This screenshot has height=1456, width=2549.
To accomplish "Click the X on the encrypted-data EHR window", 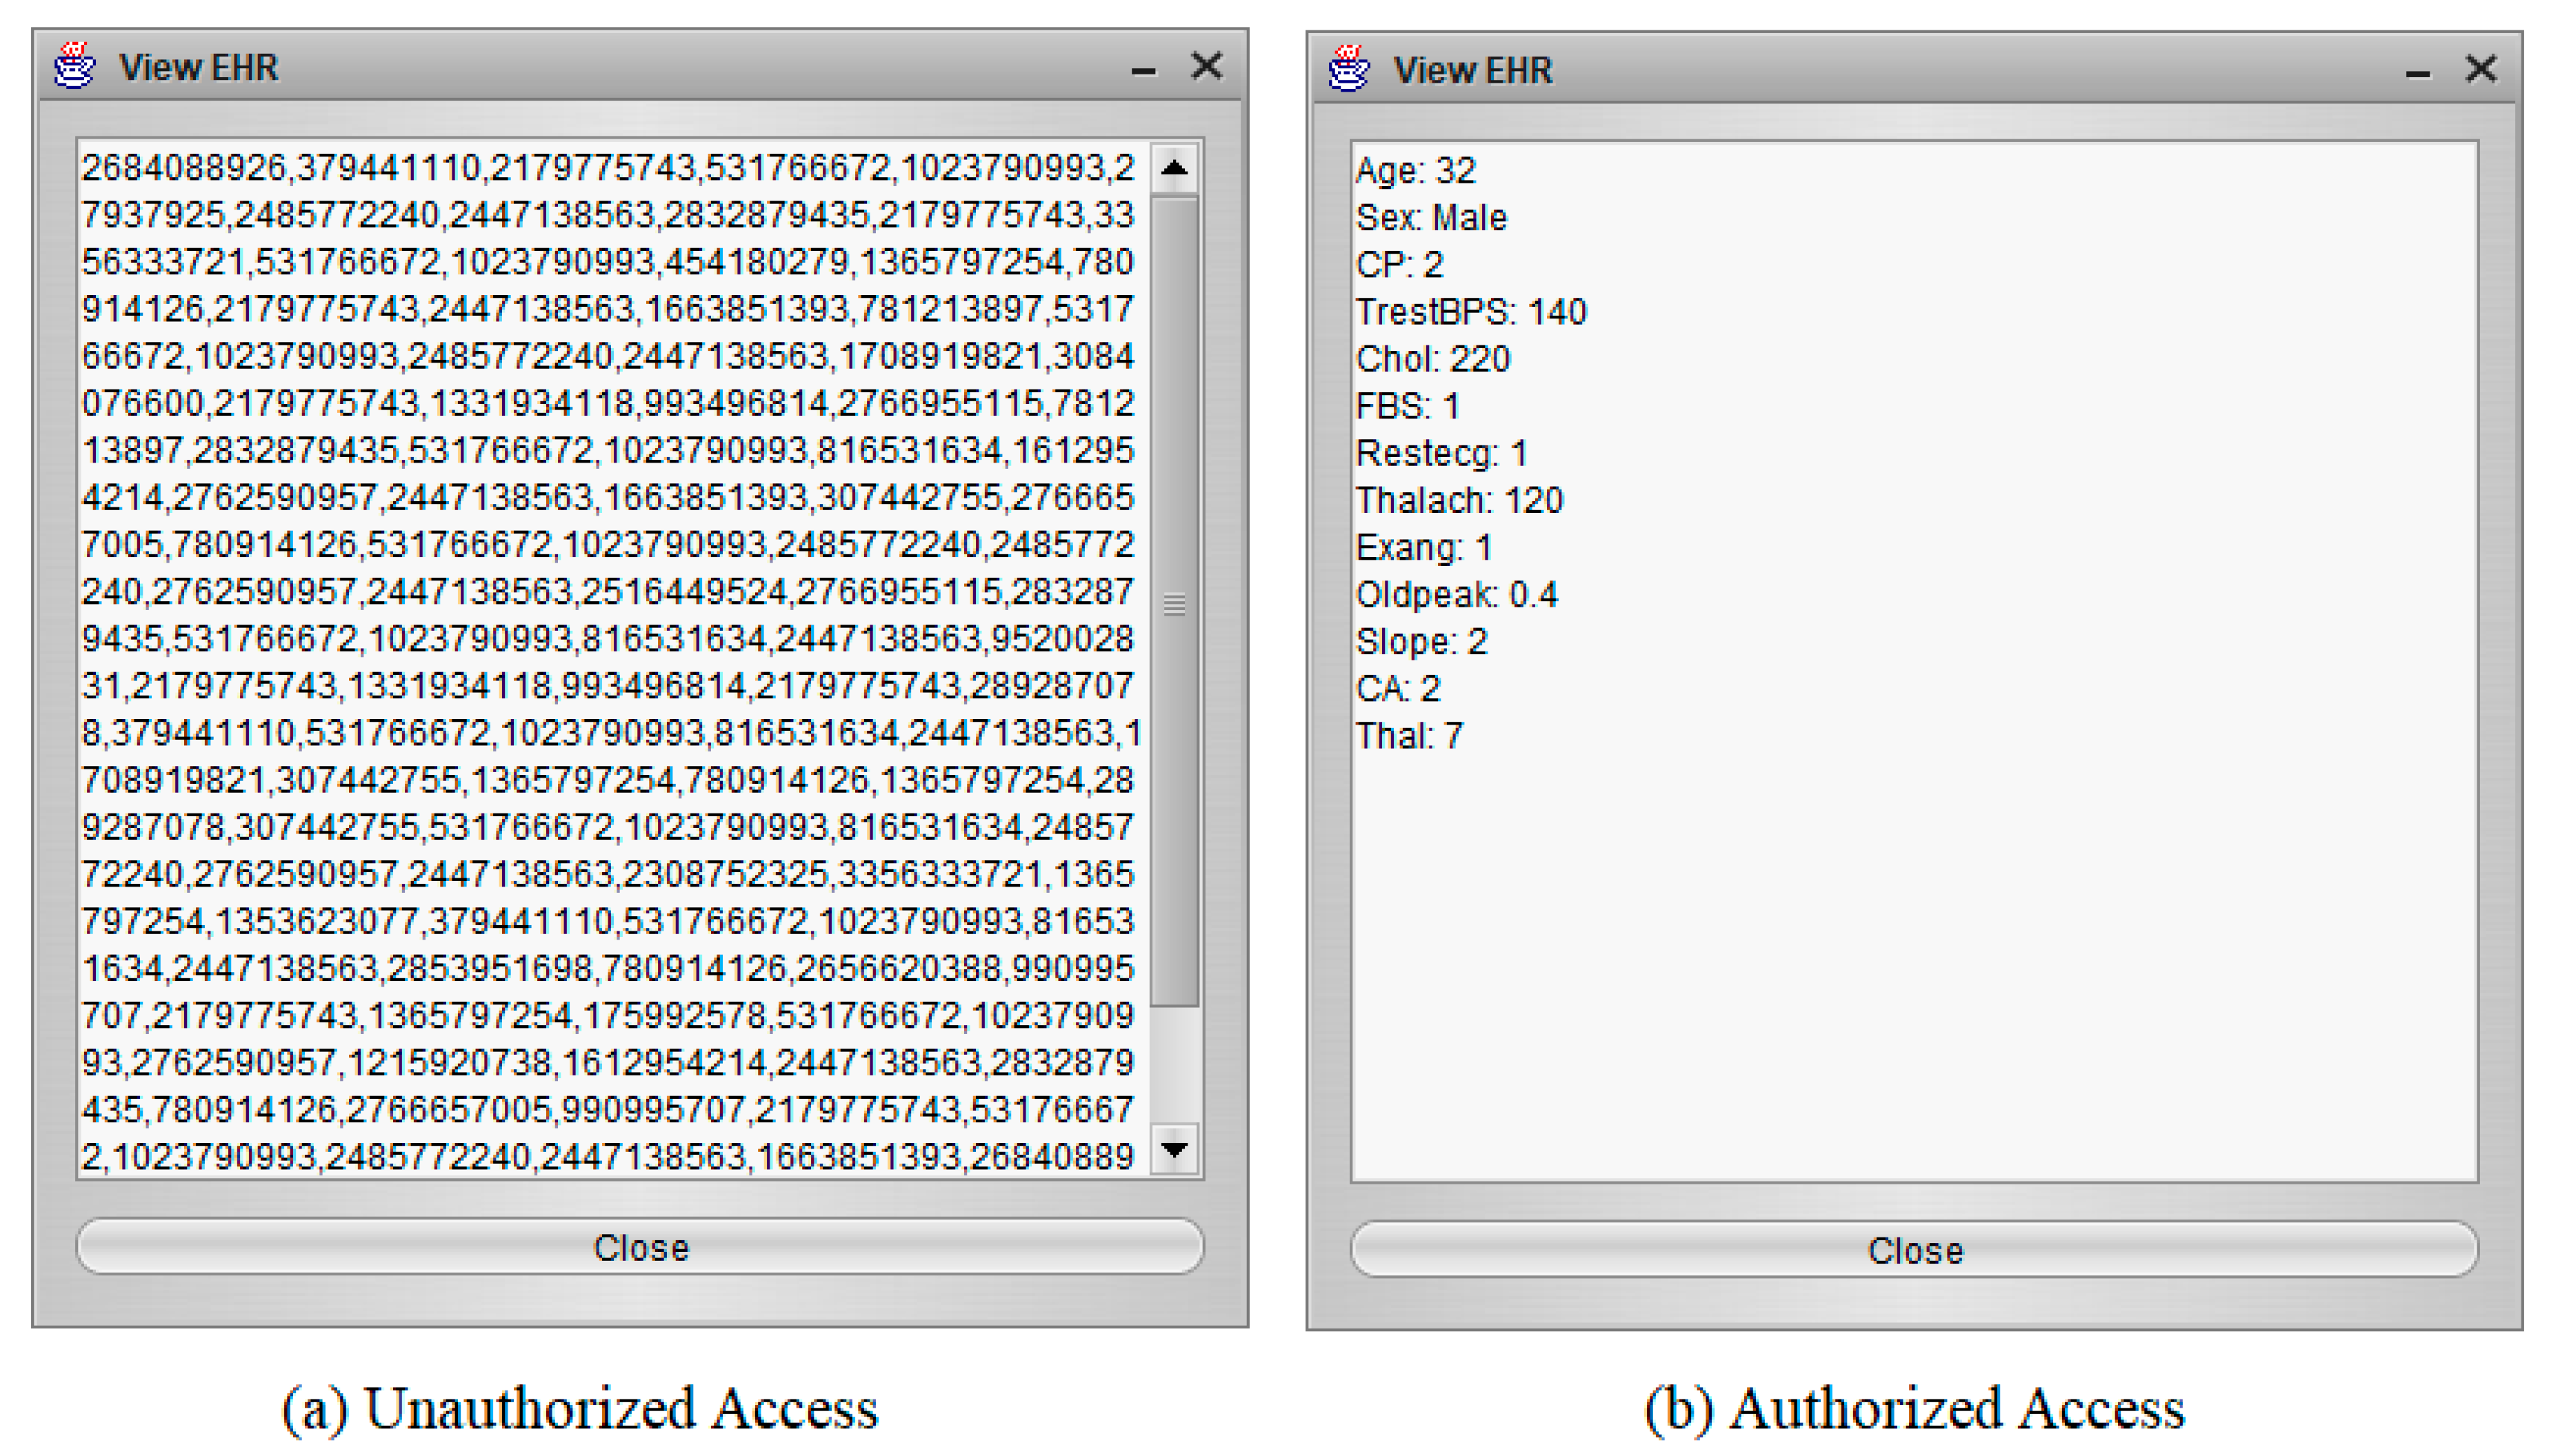I will [1206, 66].
